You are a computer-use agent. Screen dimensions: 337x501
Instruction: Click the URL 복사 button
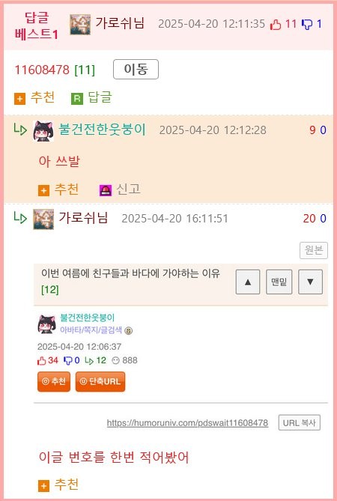tap(300, 422)
